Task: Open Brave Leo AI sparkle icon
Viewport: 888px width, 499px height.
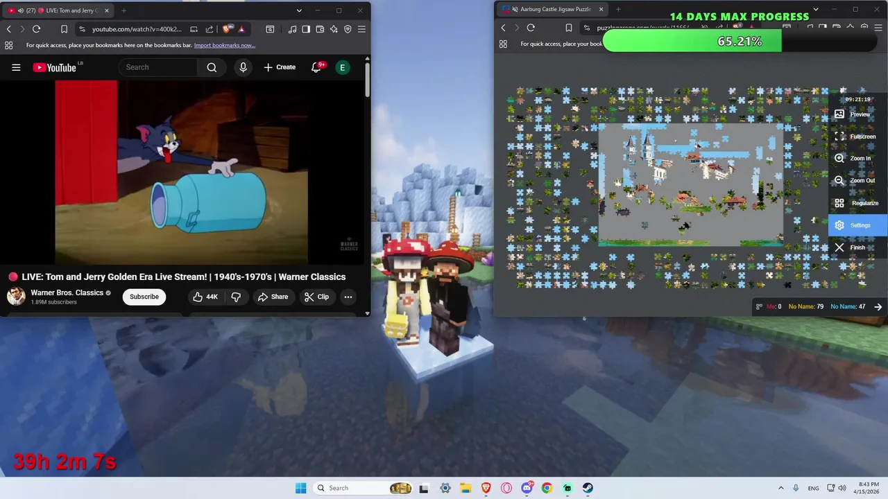Action: [x=334, y=29]
